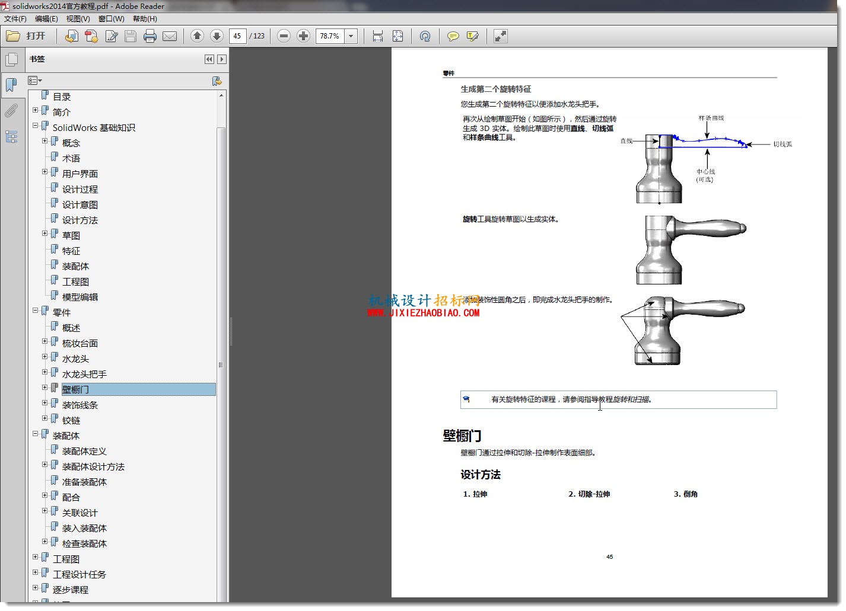Open the page thumbnails panel
The width and height of the screenshot is (846, 611).
click(x=11, y=60)
